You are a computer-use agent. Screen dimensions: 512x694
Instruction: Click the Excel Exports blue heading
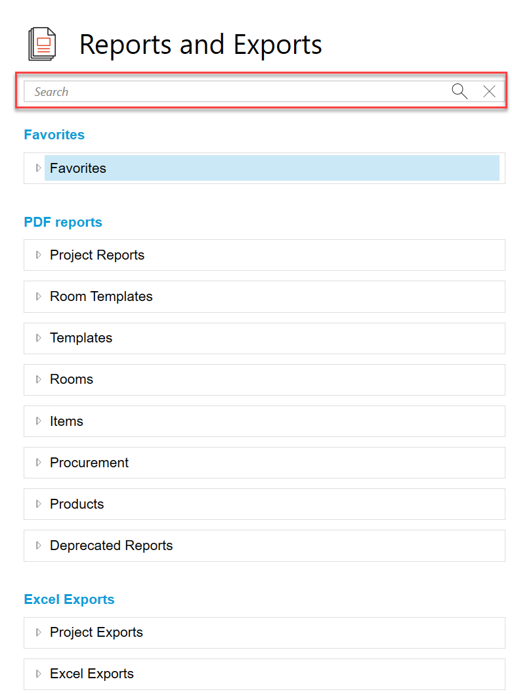tap(69, 599)
